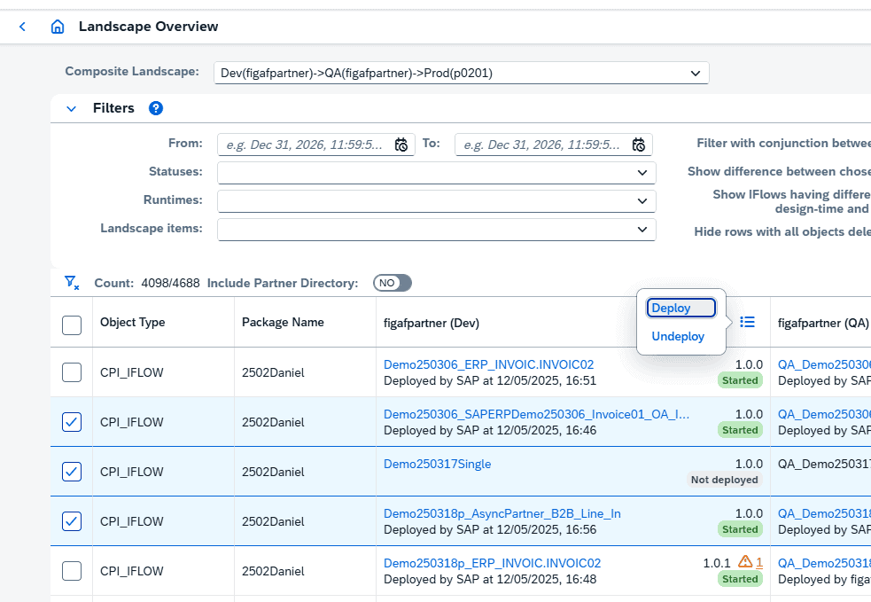
Task: Click the Landscape Overview page title
Action: pyautogui.click(x=148, y=27)
